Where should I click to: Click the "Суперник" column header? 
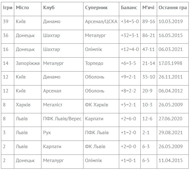pyautogui.click(x=96, y=7)
